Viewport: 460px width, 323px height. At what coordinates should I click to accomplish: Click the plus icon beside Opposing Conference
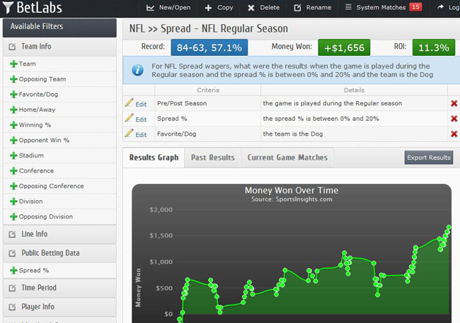pyautogui.click(x=13, y=187)
